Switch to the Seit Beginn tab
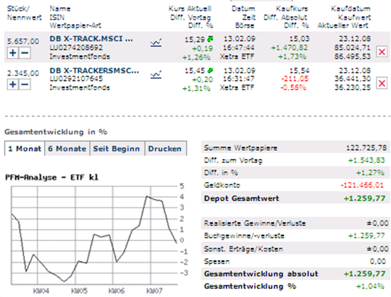The width and height of the screenshot is (391, 297). click(116, 149)
